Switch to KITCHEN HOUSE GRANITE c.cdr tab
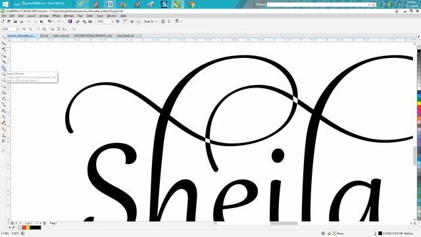 (x=93, y=36)
